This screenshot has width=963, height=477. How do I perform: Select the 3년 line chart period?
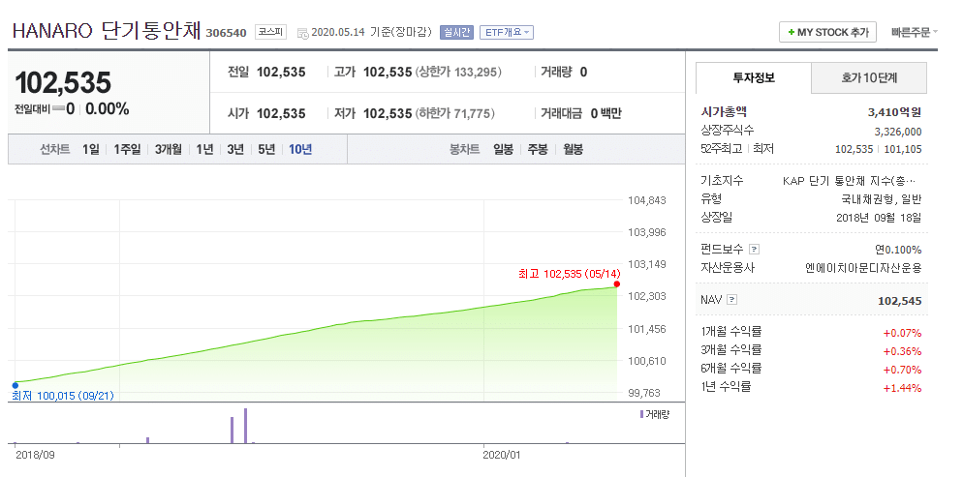235,149
